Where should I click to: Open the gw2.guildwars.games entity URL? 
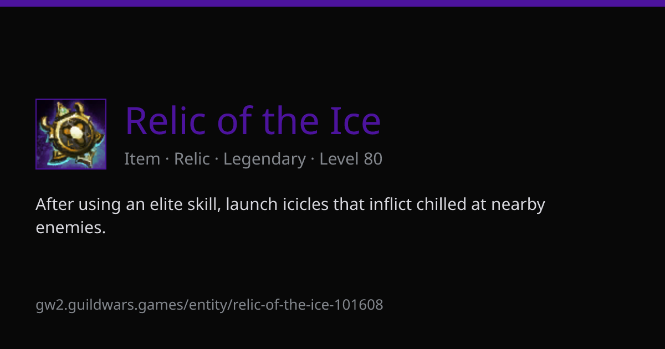209,305
